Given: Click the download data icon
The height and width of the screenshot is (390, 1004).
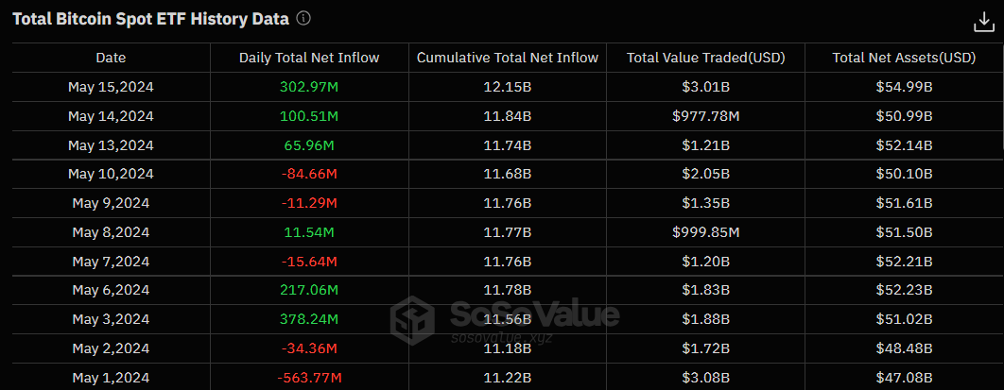Looking at the screenshot, I should [983, 22].
